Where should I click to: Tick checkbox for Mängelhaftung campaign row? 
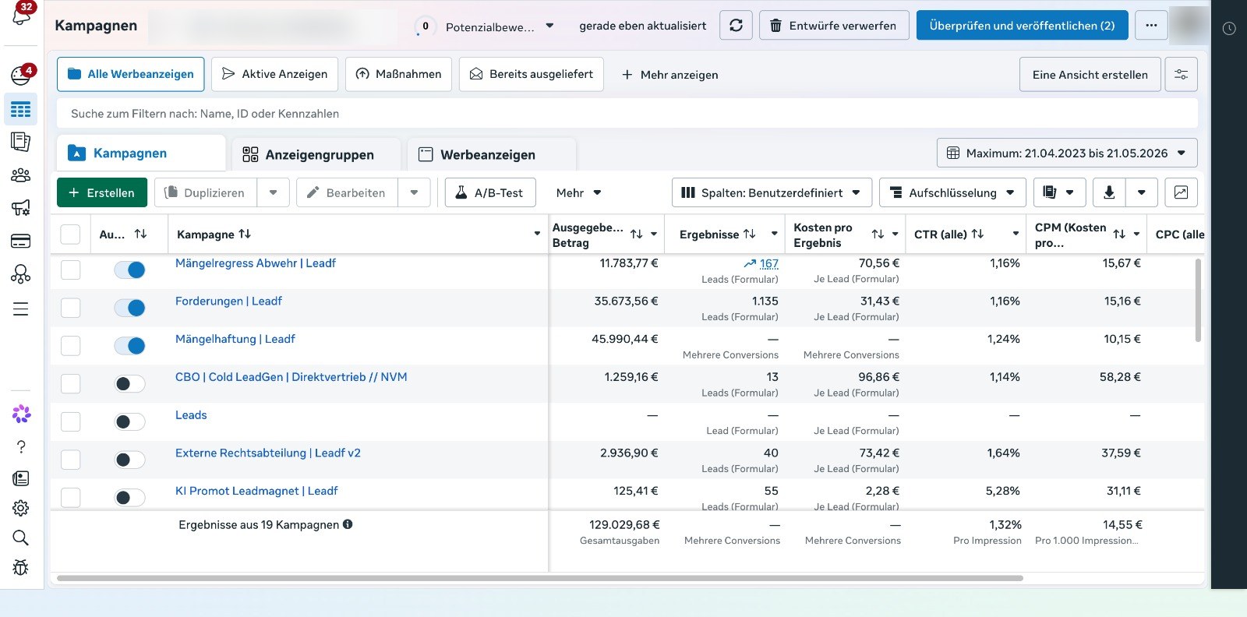pos(71,345)
